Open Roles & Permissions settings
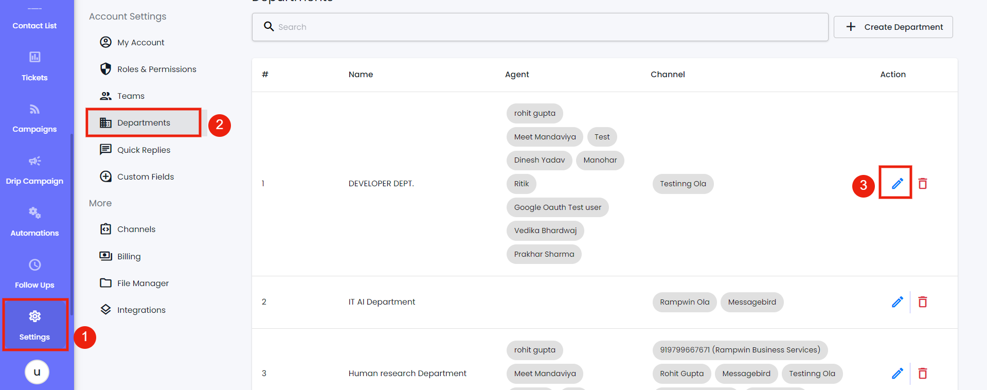Screen dimensions: 987x390 point(156,69)
